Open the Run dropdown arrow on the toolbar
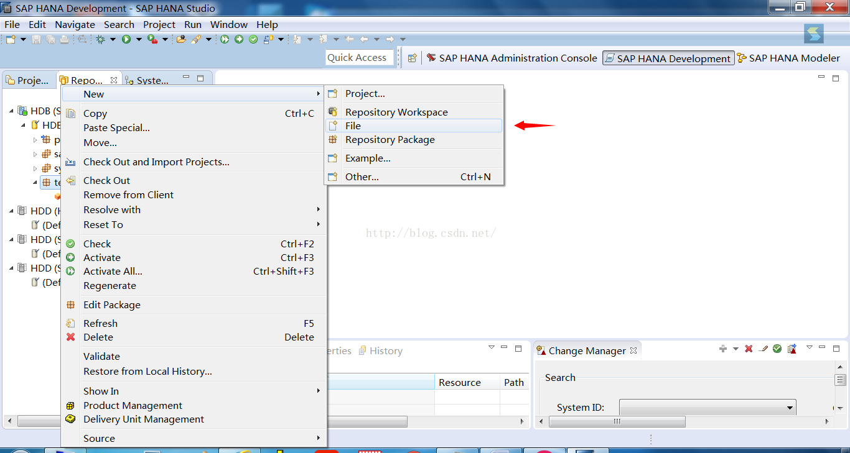The width and height of the screenshot is (850, 453). (x=138, y=39)
